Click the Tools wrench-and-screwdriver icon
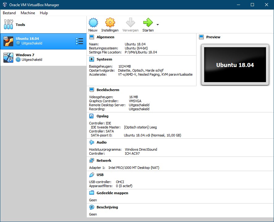Image resolution: width=274 pixels, height=222 pixels. point(8,24)
